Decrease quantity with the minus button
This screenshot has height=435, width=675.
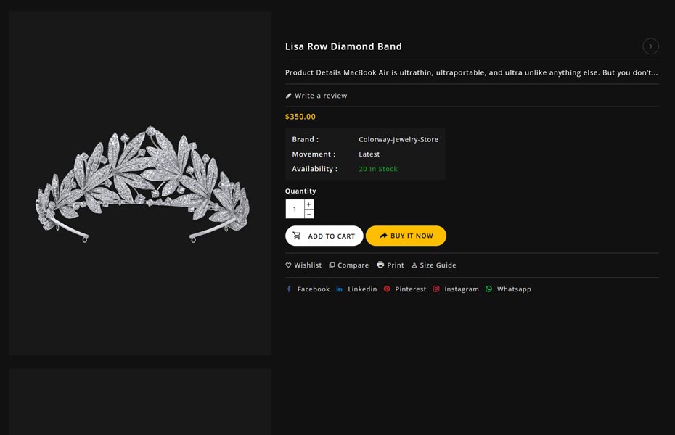pyautogui.click(x=308, y=214)
